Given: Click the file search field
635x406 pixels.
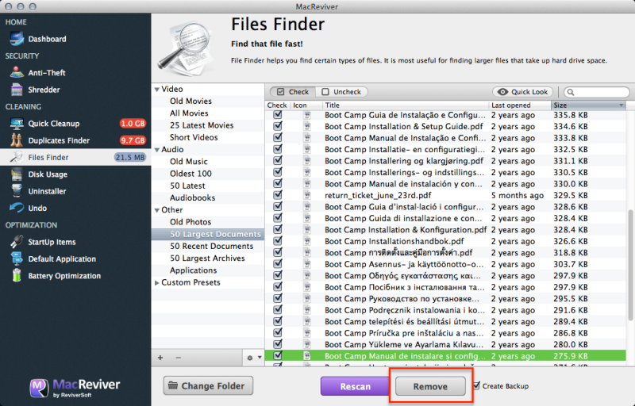Looking at the screenshot, I should (597, 92).
